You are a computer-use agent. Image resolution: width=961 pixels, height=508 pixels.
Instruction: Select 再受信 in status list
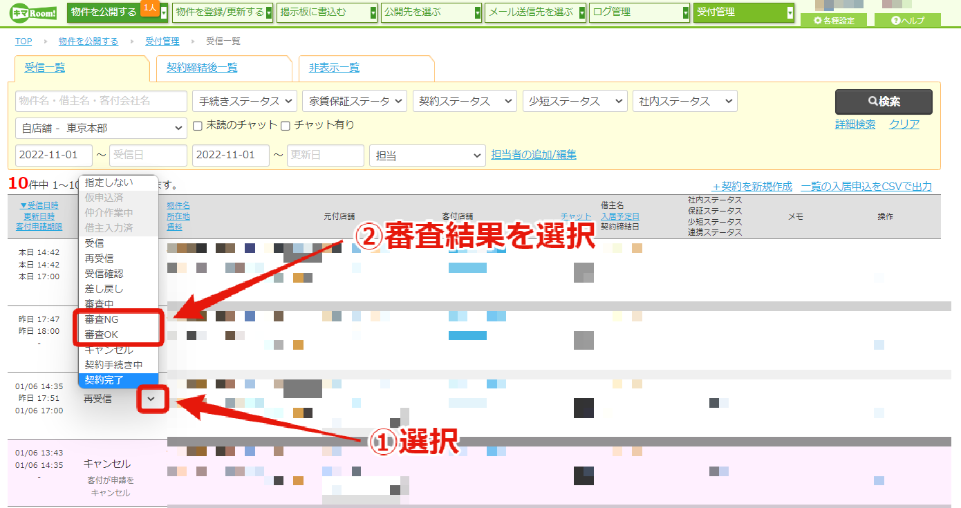[x=118, y=258]
